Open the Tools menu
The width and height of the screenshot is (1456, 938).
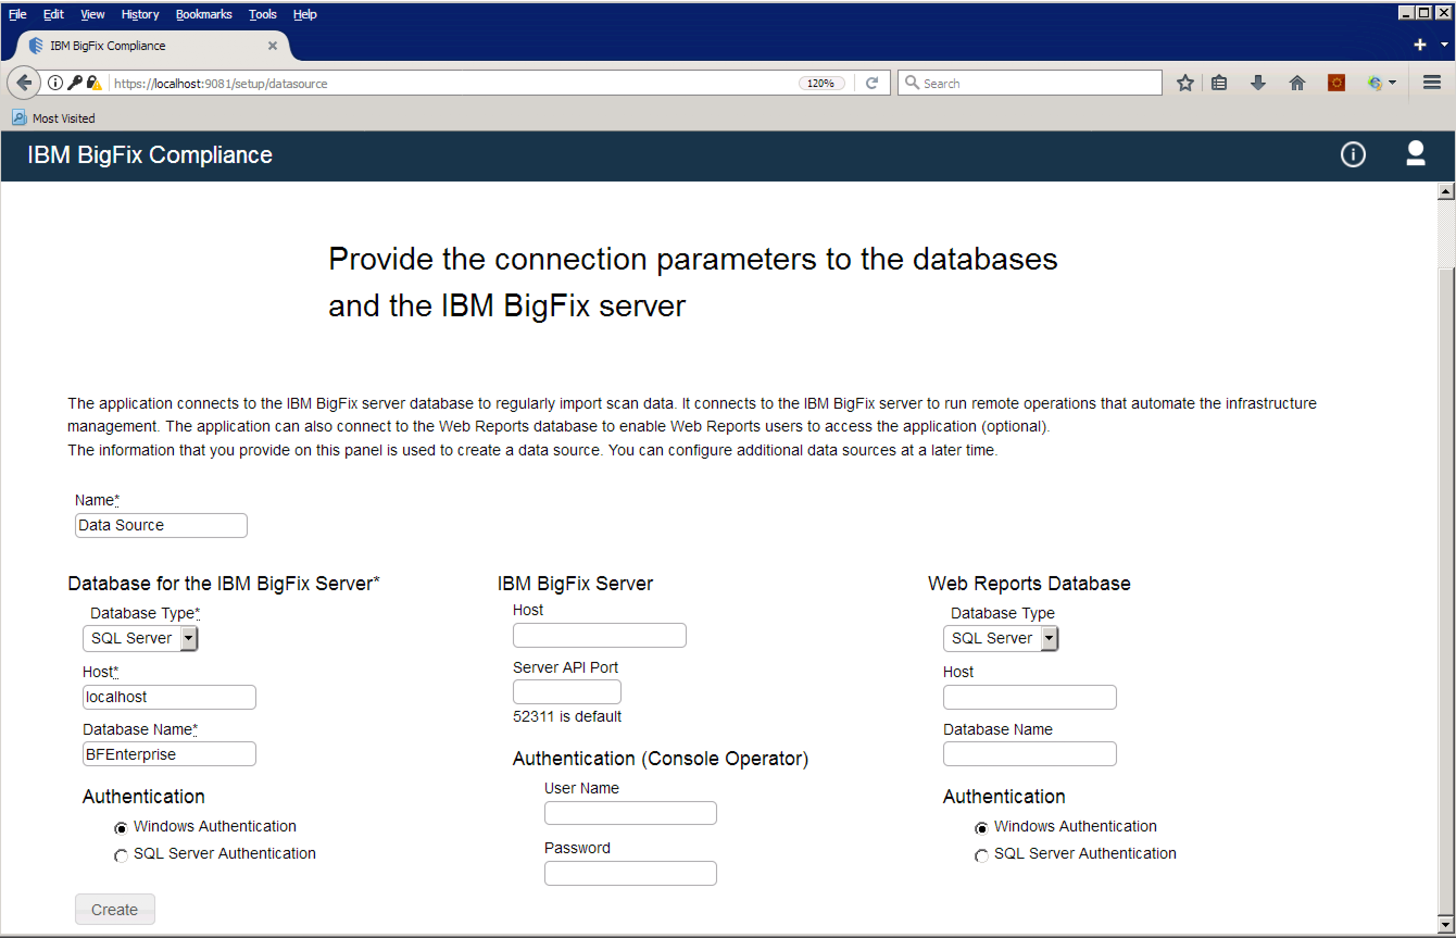[x=262, y=14]
